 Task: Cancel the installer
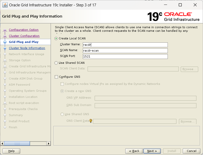191,151
